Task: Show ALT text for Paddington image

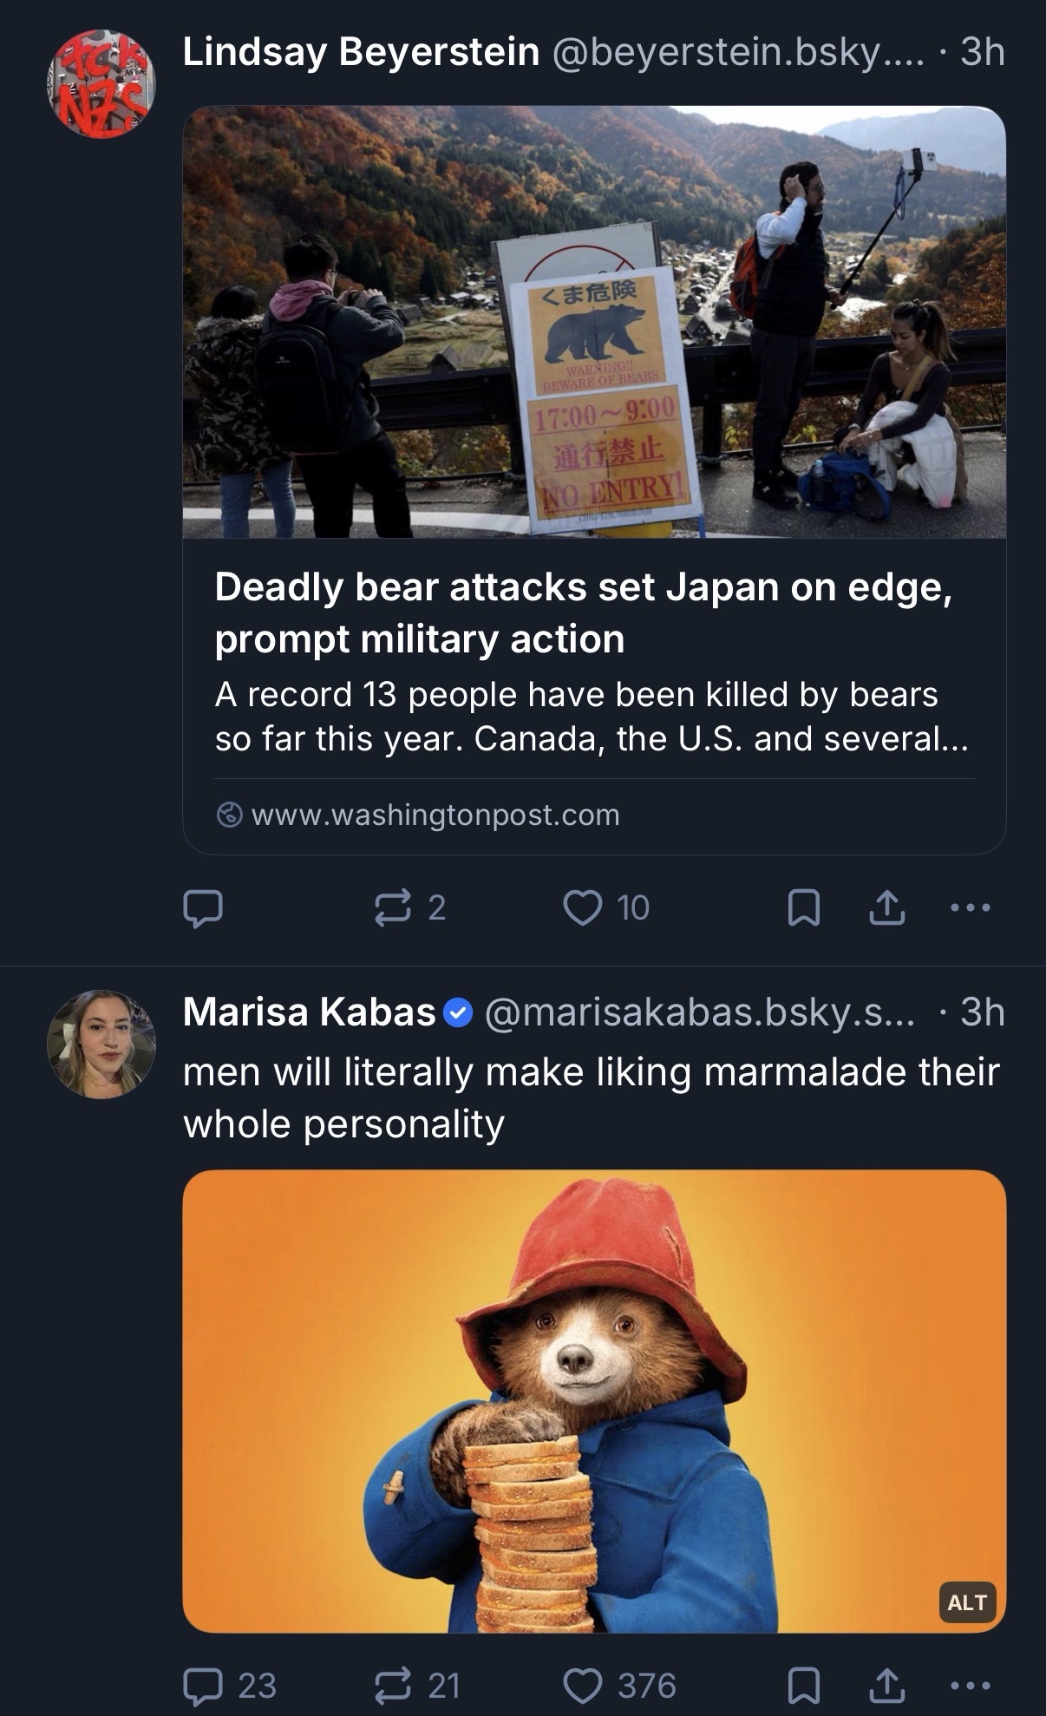Action: tap(967, 1602)
